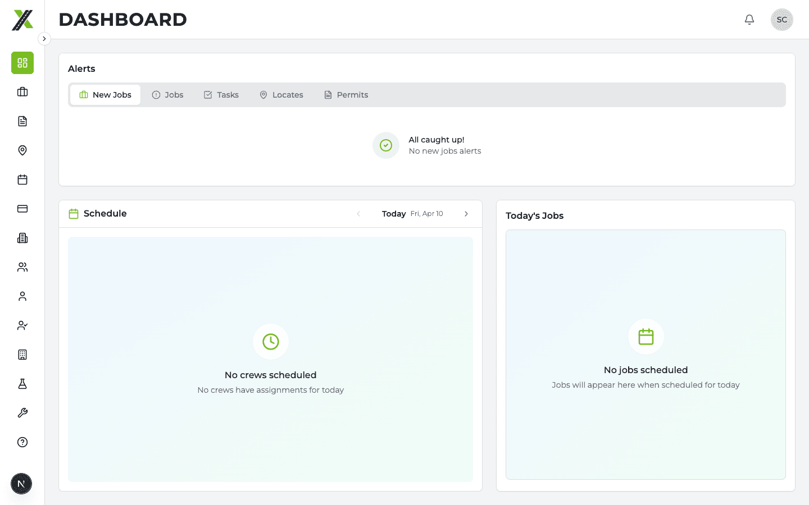Click the X logo at top left
Screen dimensions: 809x505
[22, 20]
